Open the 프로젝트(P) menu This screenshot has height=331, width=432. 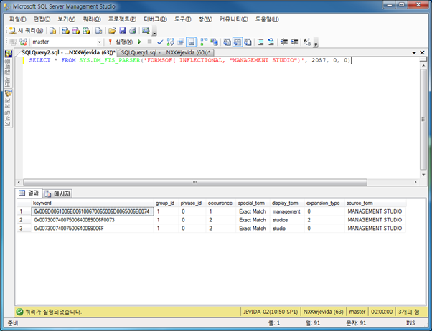[122, 19]
